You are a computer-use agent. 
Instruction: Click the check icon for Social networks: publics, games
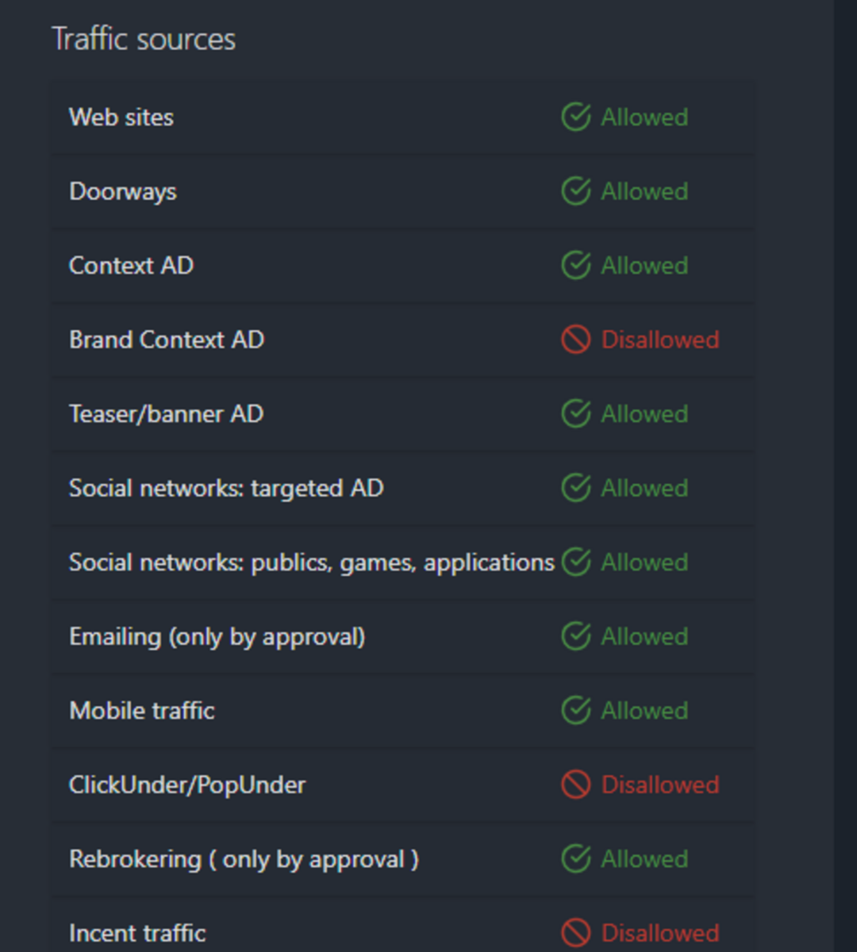[x=576, y=562]
